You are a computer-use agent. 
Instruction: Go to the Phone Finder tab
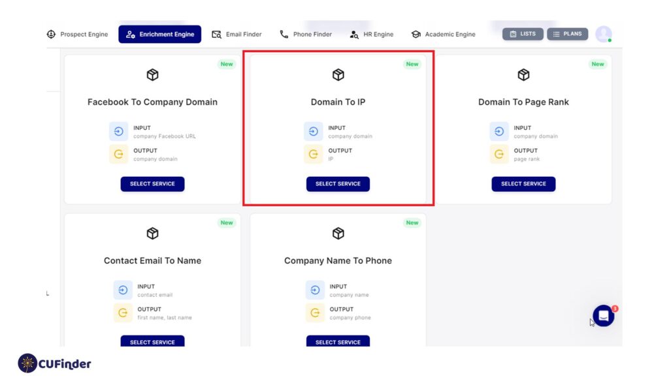pyautogui.click(x=306, y=35)
